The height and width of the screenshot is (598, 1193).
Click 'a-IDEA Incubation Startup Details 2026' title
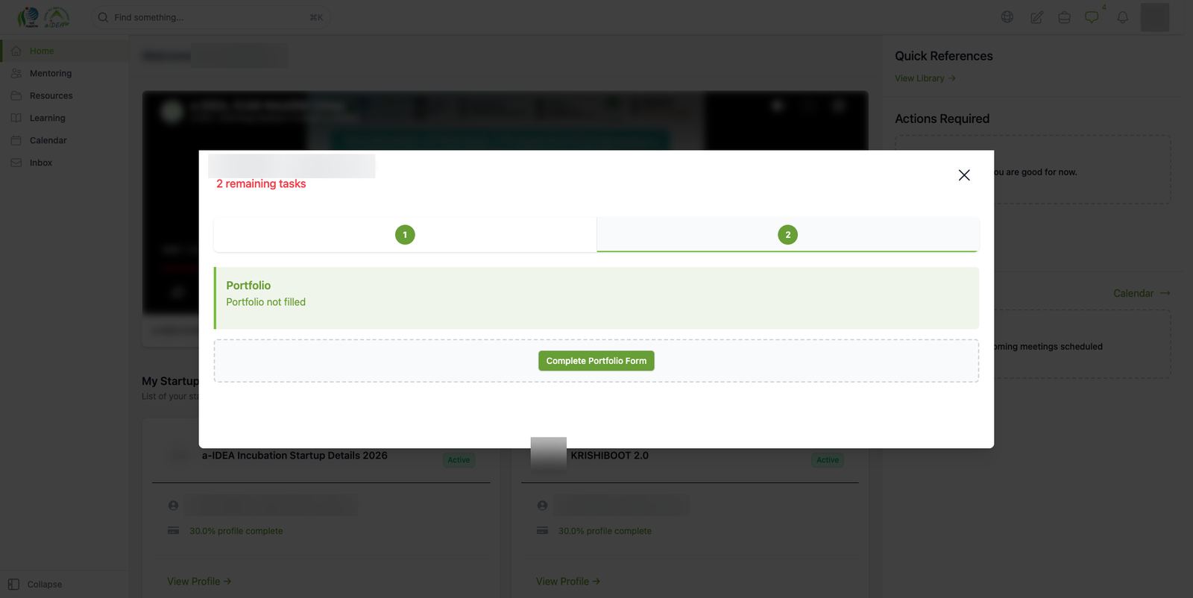click(x=295, y=456)
